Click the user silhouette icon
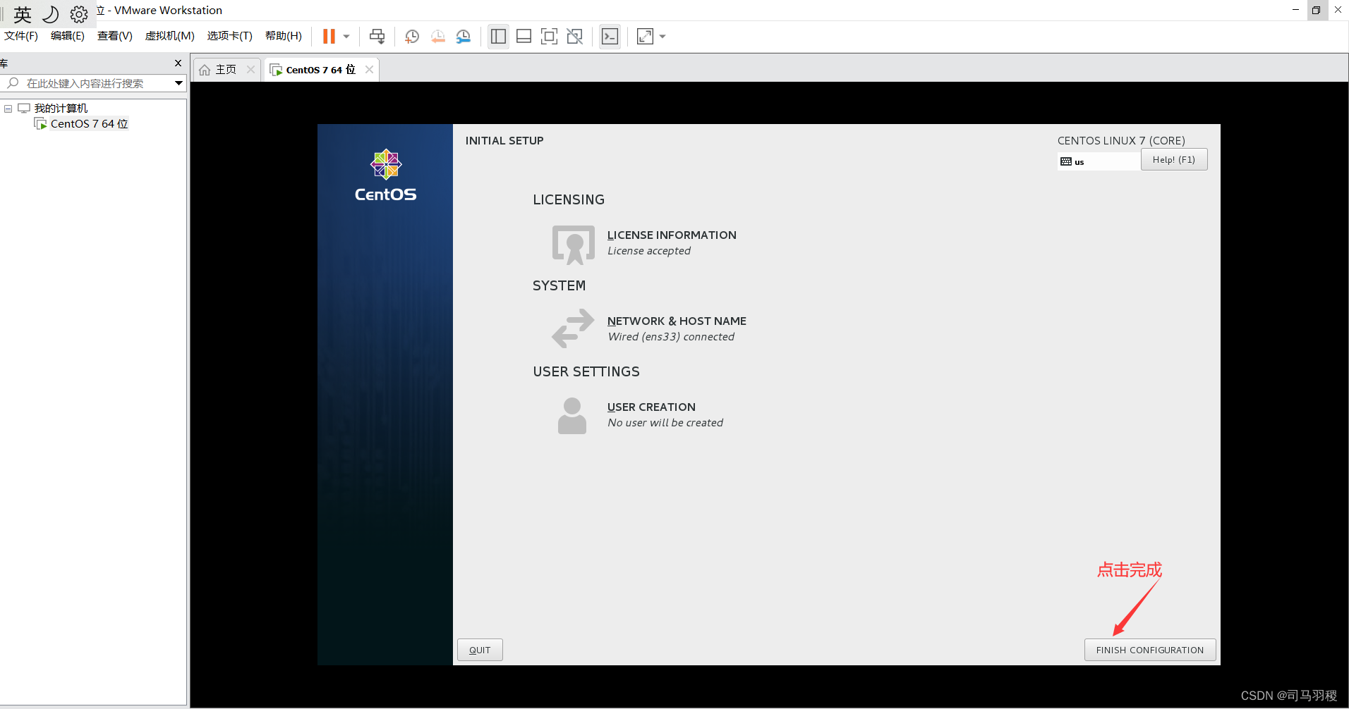This screenshot has width=1349, height=709. pyautogui.click(x=572, y=416)
